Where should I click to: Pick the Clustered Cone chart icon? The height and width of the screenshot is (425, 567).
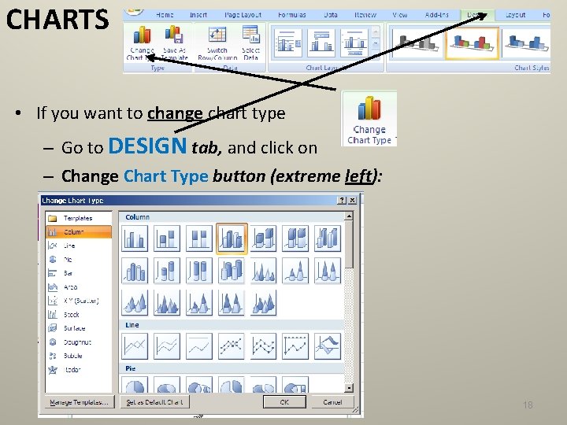pyautogui.click(x=263, y=271)
